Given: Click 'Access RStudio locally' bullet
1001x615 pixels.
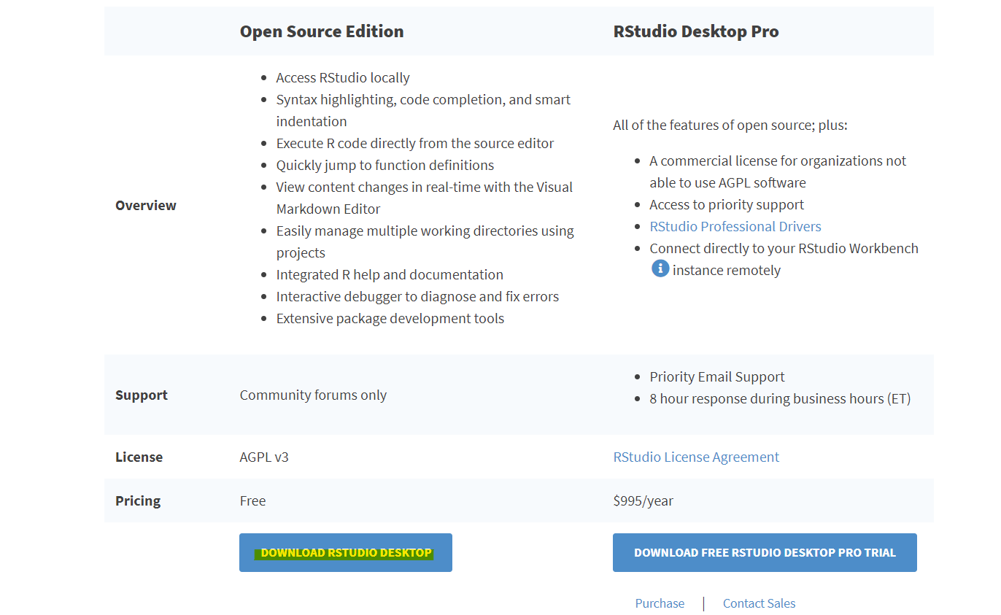Looking at the screenshot, I should point(343,77).
